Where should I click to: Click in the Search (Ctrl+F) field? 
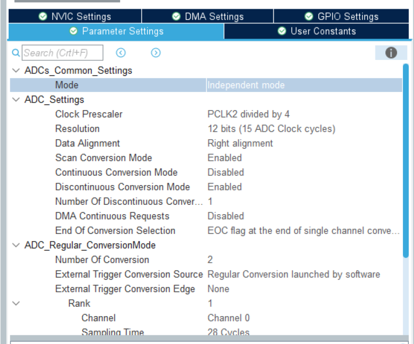62,53
